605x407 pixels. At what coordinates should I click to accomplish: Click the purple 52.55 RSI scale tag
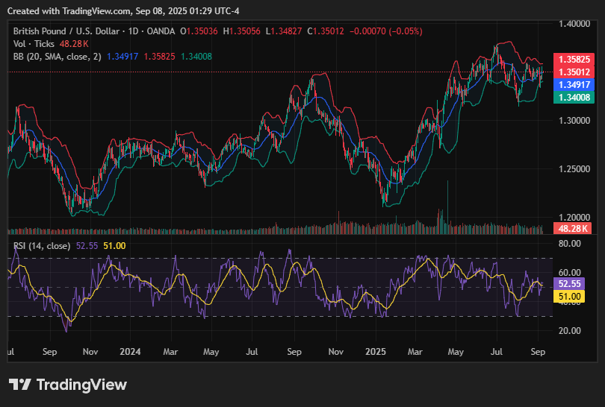(x=569, y=284)
